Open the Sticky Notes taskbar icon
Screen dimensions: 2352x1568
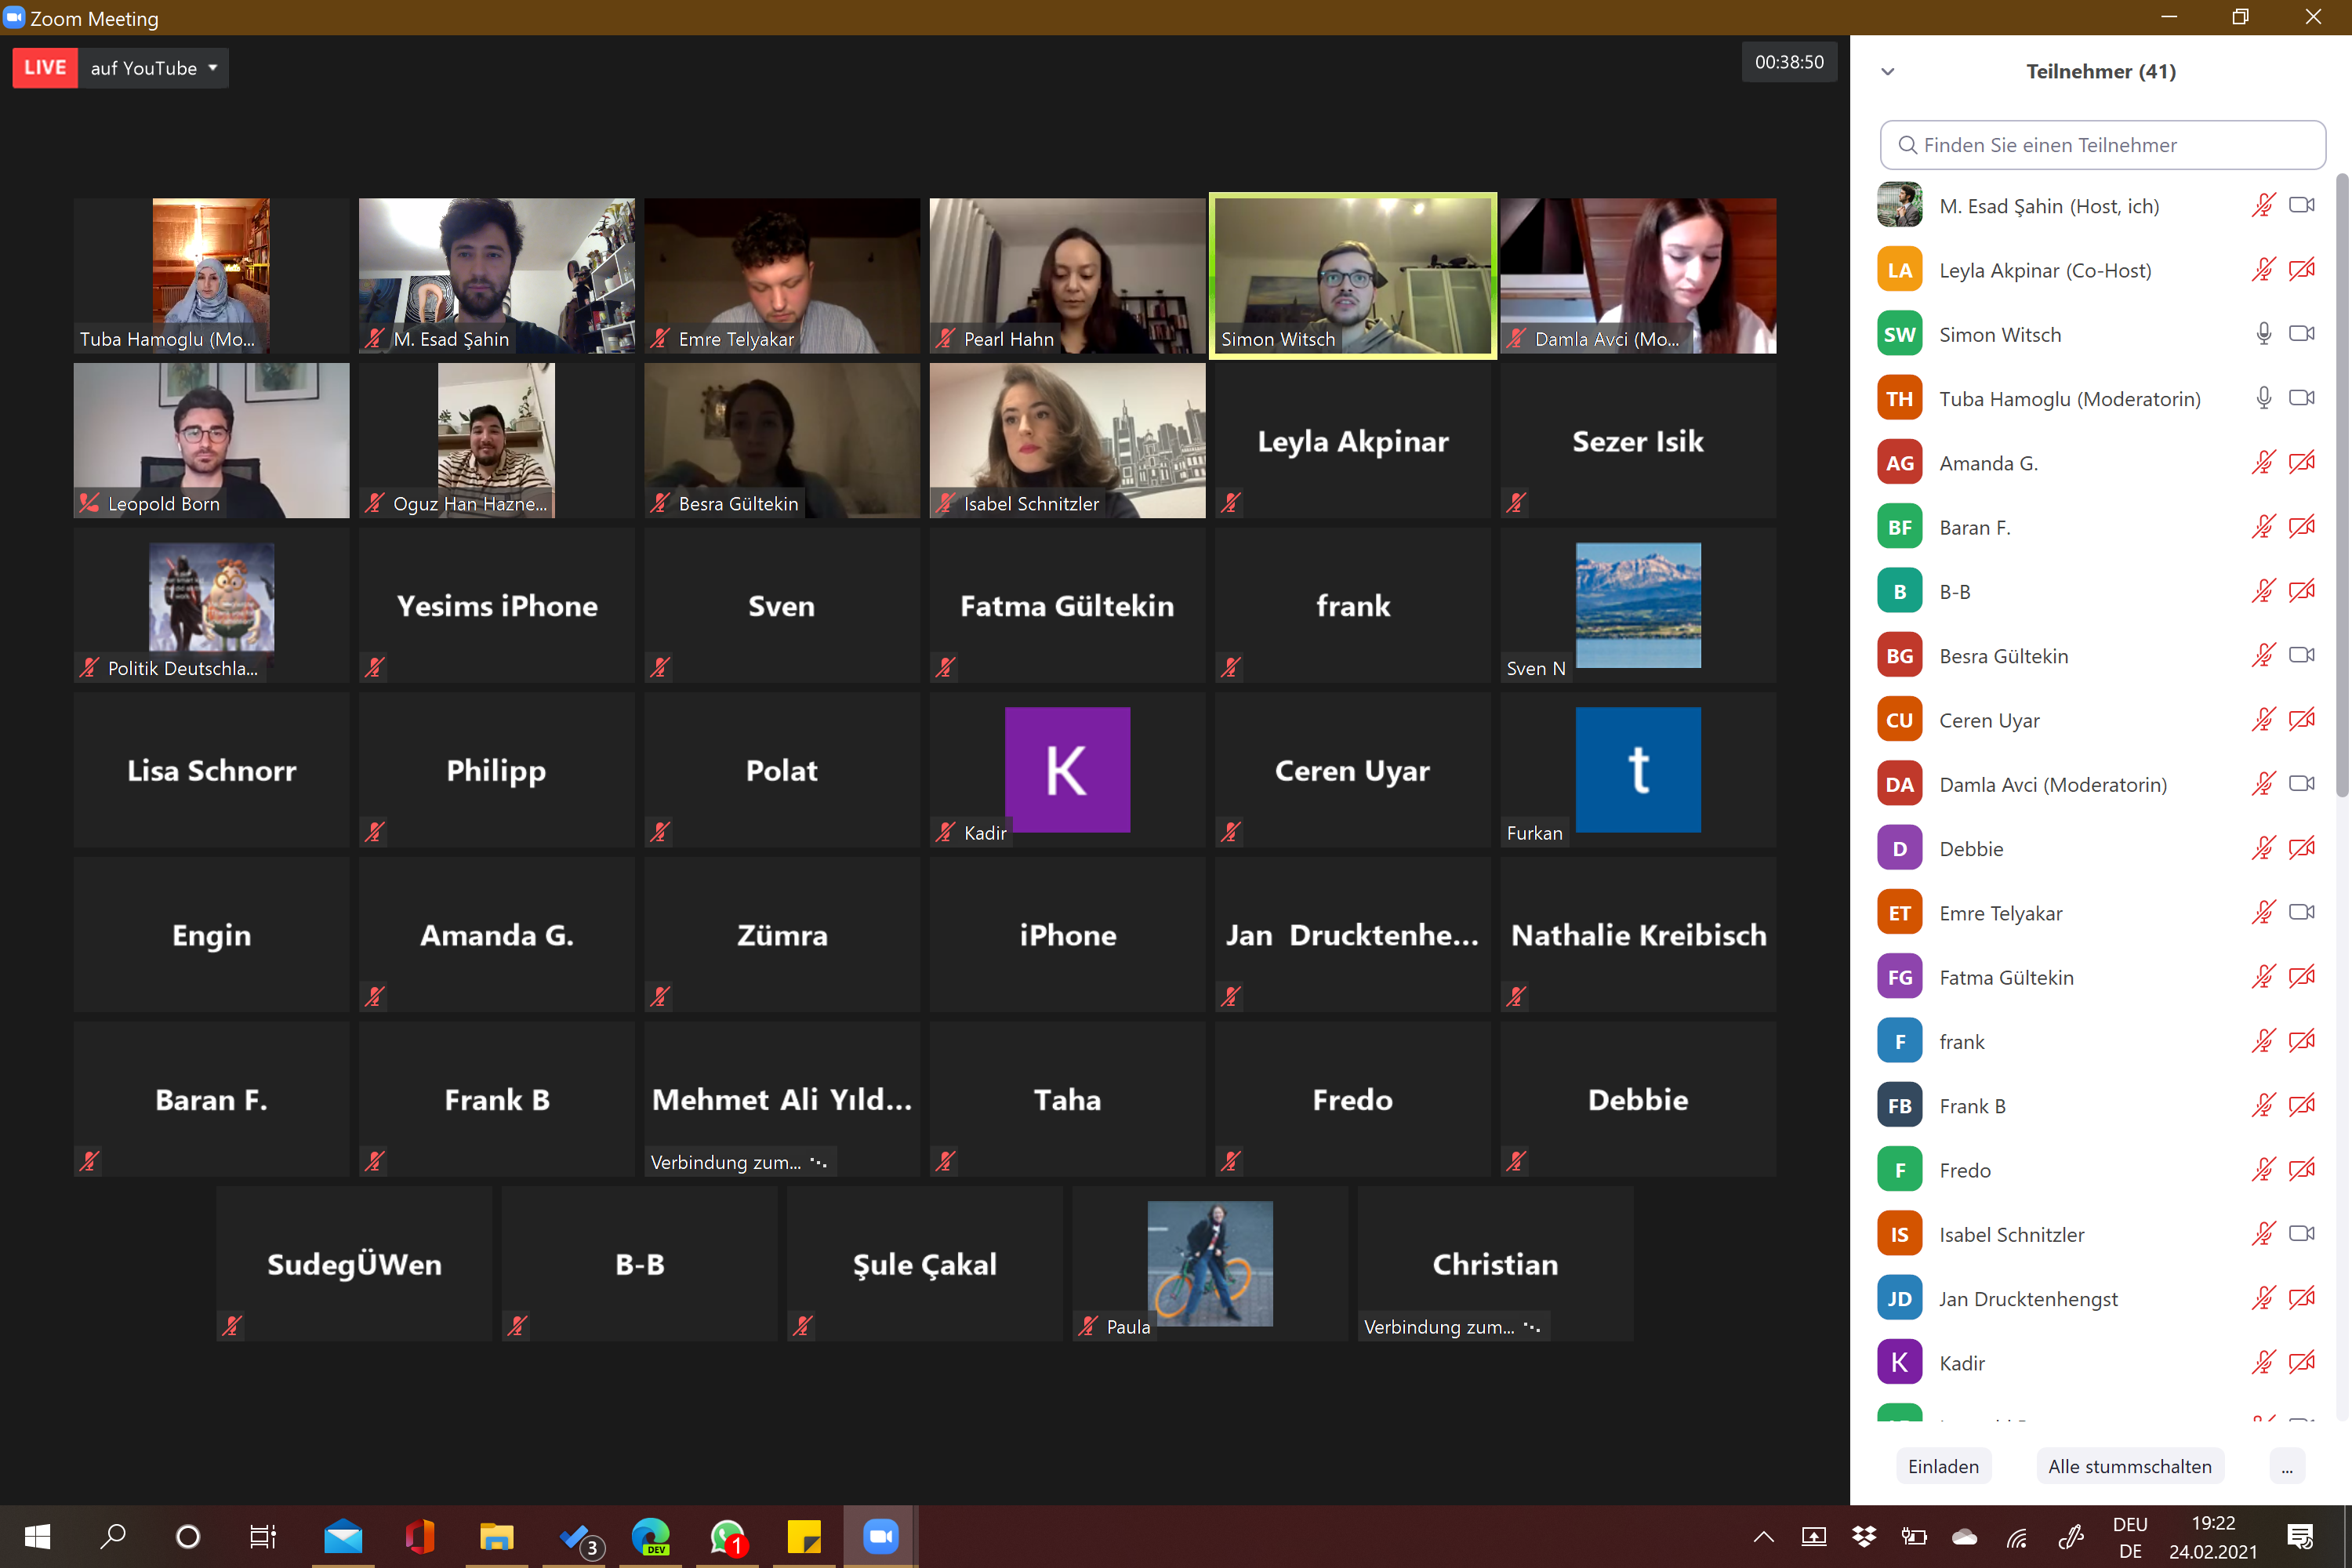click(x=804, y=1537)
